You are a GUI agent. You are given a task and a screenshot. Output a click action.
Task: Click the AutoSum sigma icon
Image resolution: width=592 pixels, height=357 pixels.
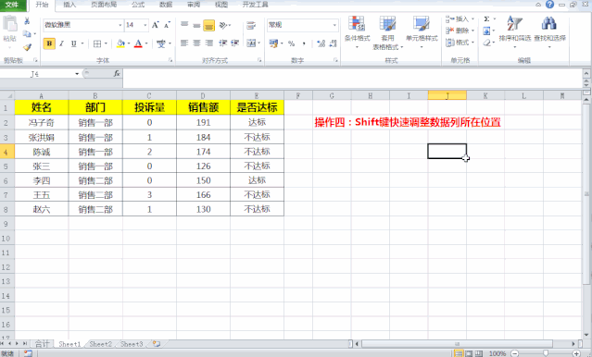pyautogui.click(x=486, y=18)
